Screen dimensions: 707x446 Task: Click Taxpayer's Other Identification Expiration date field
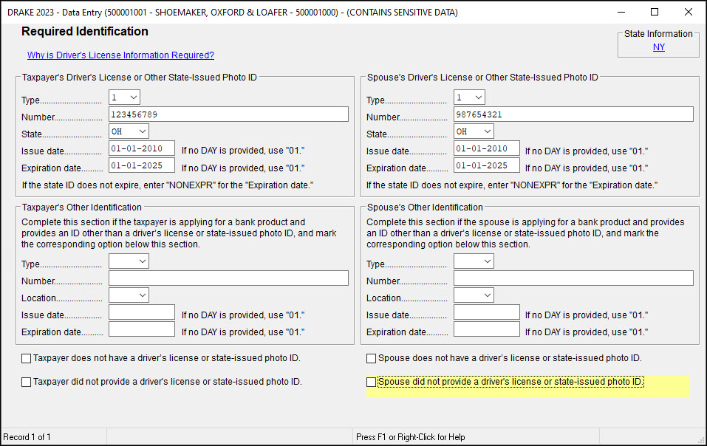(x=142, y=329)
